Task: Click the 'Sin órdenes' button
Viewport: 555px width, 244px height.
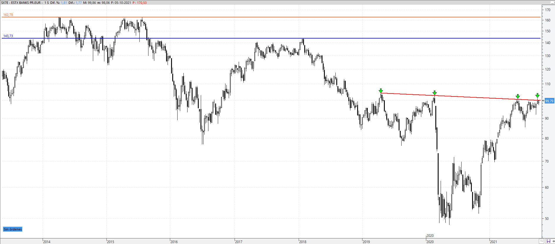Action: tap(13, 229)
